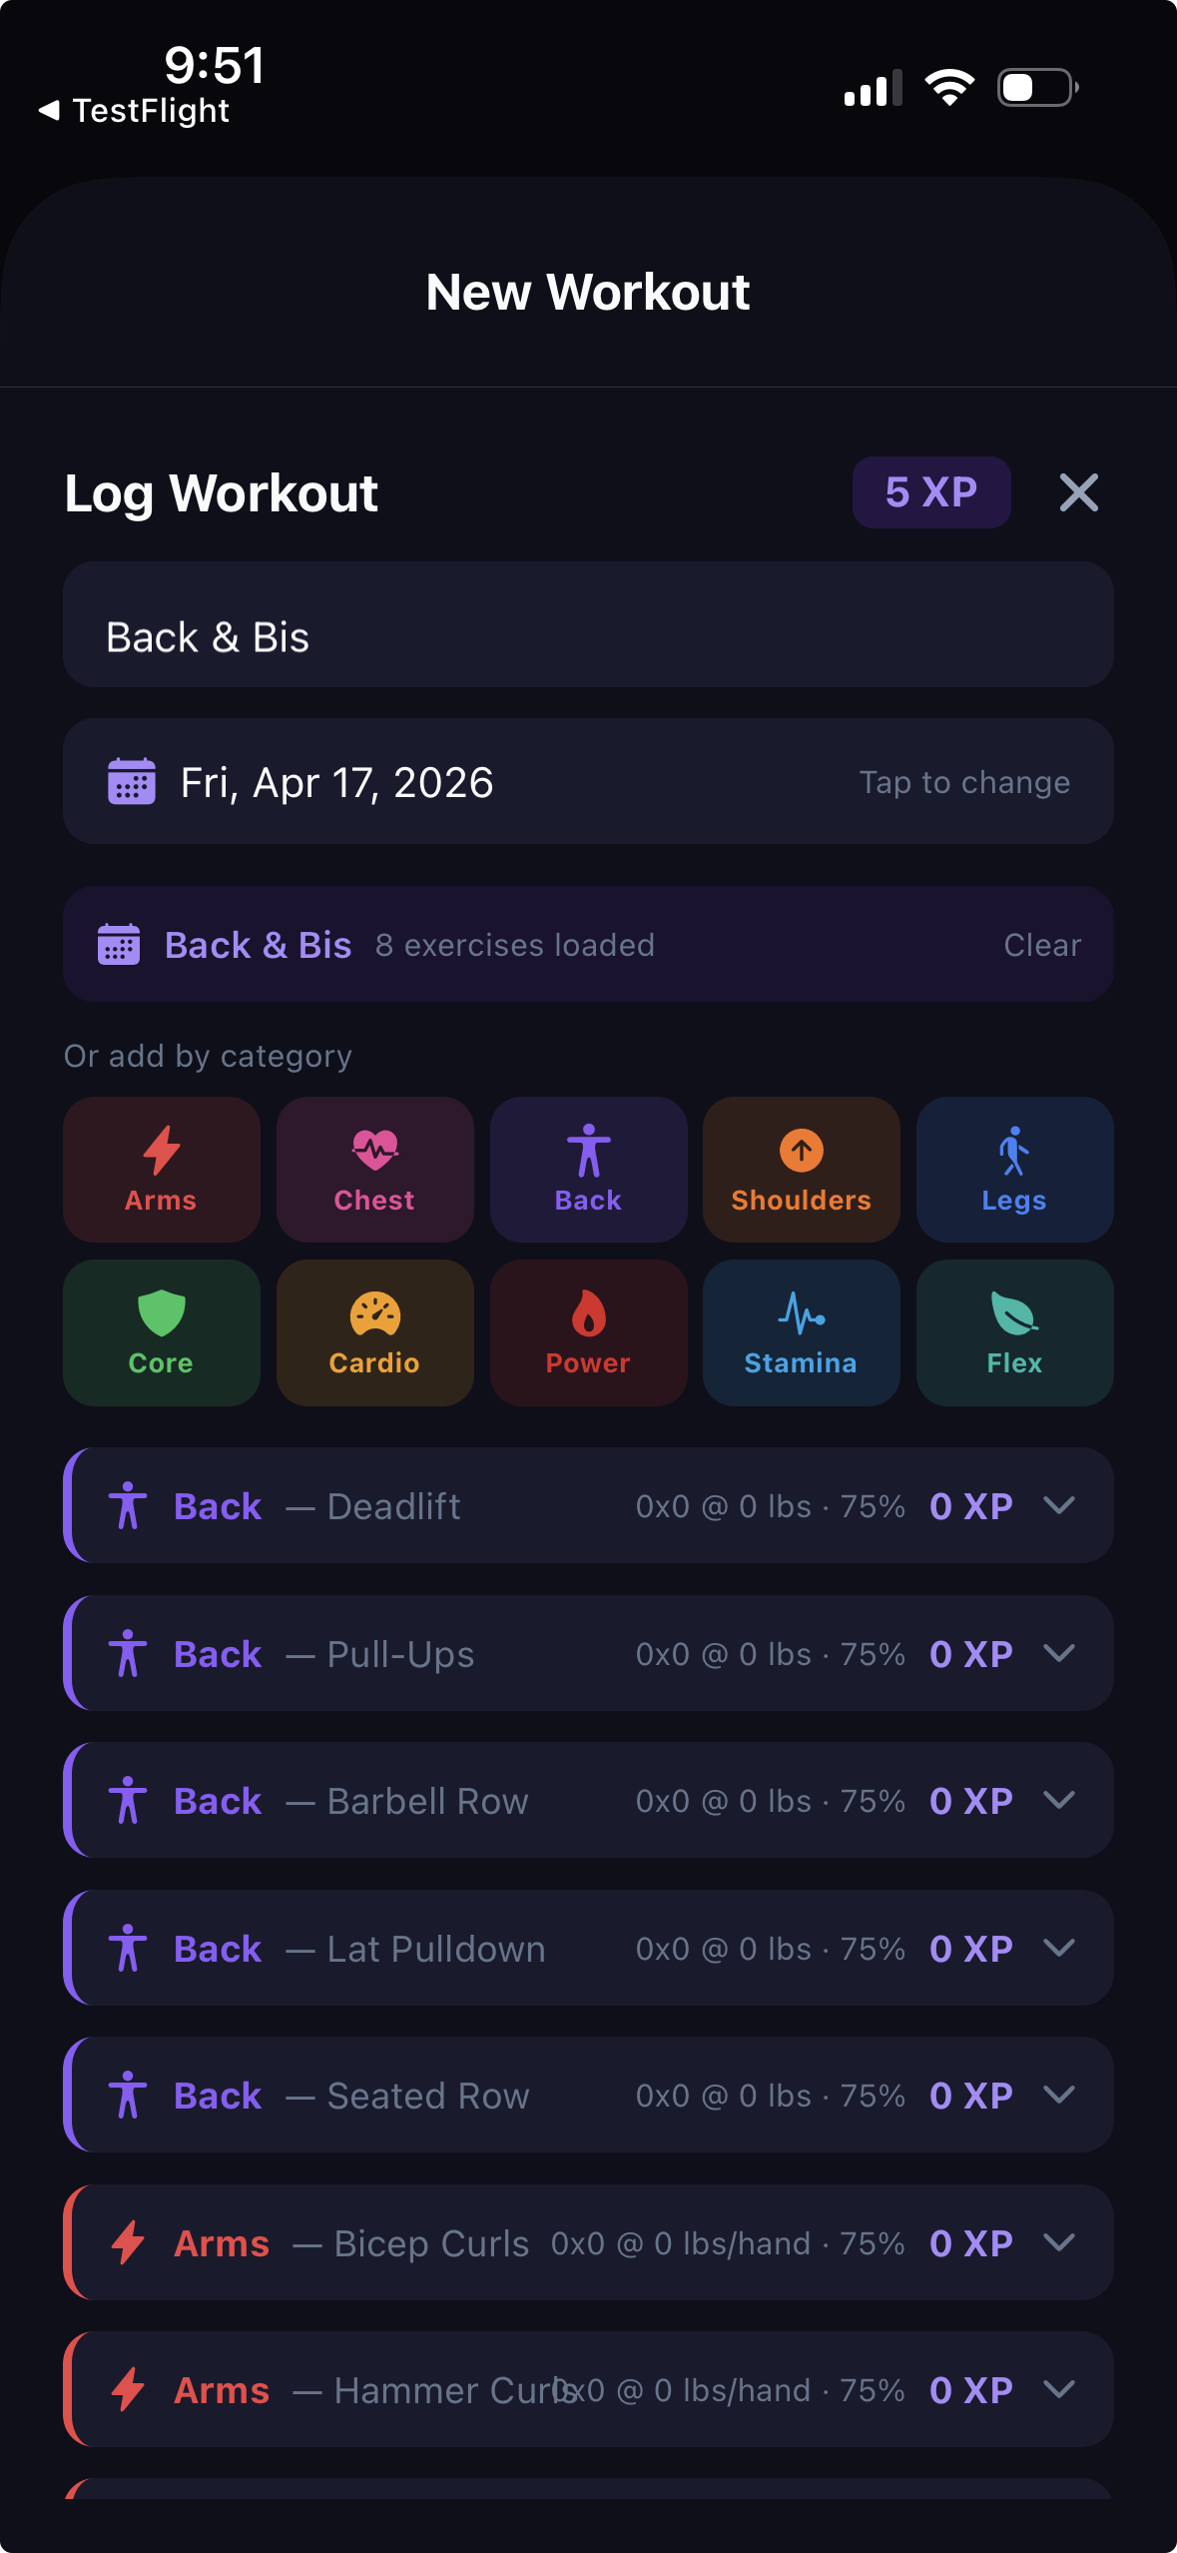Pick the Legs walking figure category
Screen dimensions: 1177x2553
[1014, 1169]
